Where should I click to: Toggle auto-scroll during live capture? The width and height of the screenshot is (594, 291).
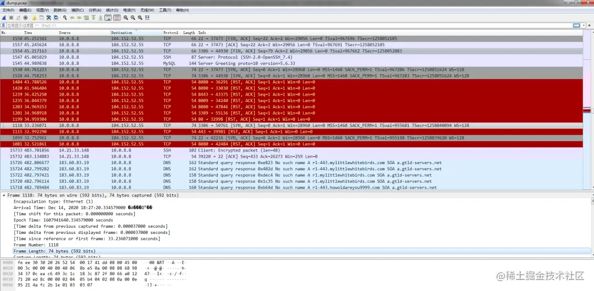point(108,18)
